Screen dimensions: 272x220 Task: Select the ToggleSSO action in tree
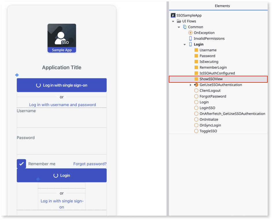click(x=208, y=131)
